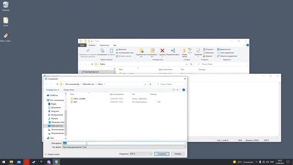The width and height of the screenshot is (293, 165).
Task: Expand address path history dropdown in save dialog
Action: (145, 84)
